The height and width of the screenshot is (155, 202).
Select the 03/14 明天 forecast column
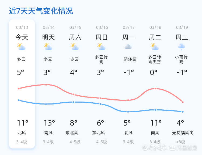click(x=49, y=84)
